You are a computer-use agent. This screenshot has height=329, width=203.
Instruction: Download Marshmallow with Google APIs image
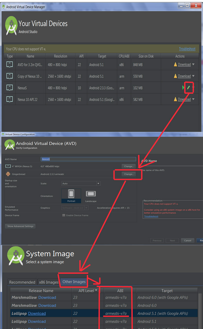coord(47,298)
